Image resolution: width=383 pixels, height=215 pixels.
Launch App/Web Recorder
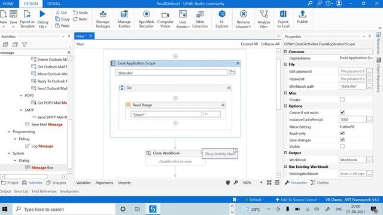[146, 19]
